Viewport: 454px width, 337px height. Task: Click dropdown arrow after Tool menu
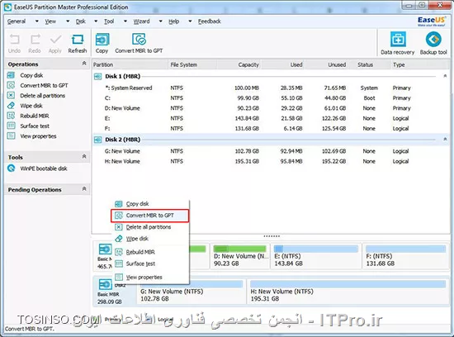[125, 21]
